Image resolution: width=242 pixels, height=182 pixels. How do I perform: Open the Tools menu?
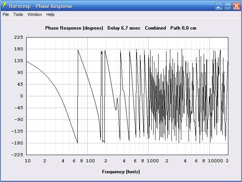(x=18, y=14)
